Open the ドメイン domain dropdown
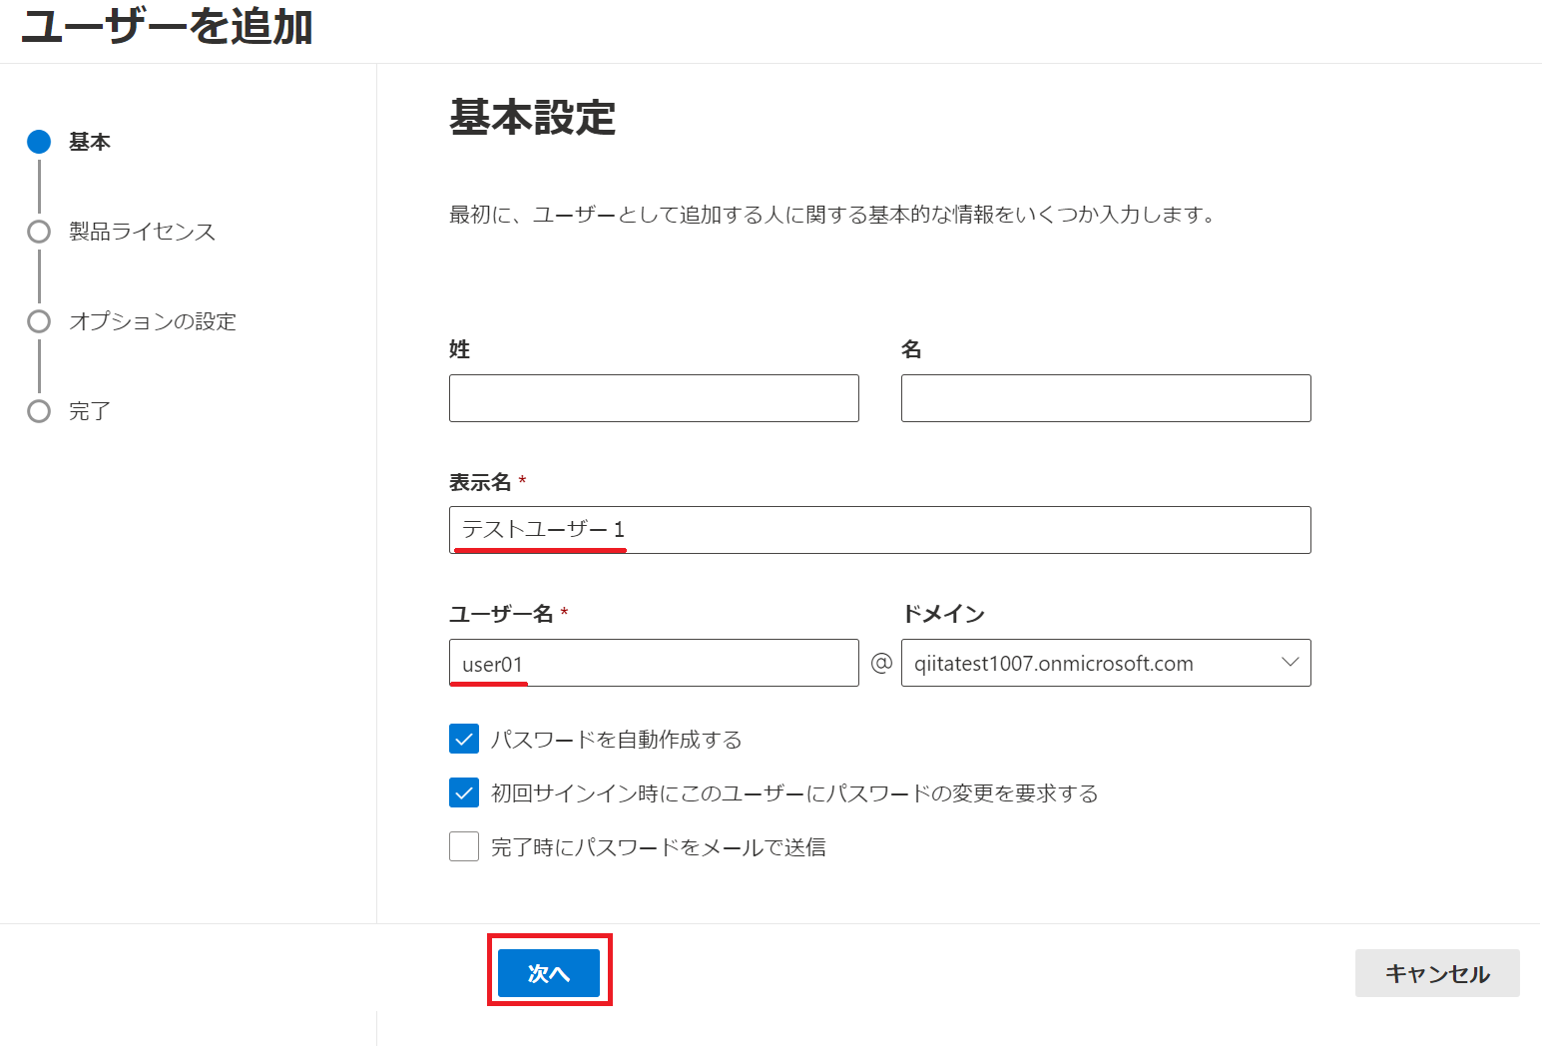 point(1106,663)
